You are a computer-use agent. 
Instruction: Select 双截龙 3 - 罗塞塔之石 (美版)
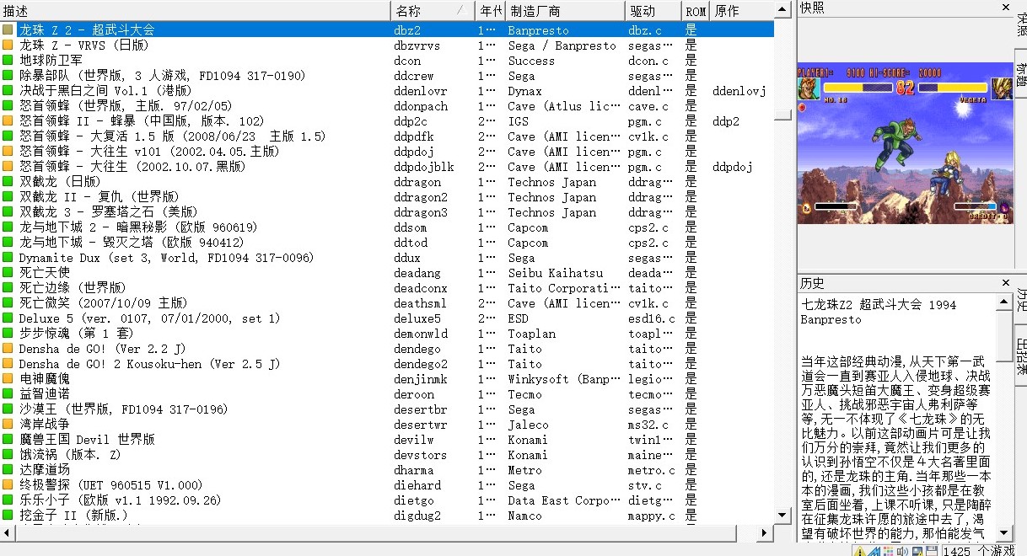387,212
